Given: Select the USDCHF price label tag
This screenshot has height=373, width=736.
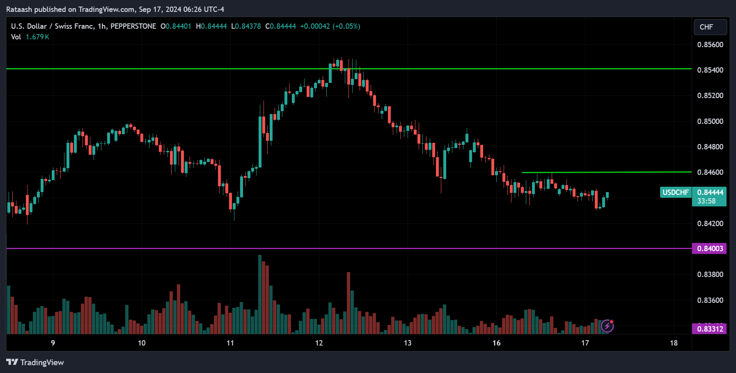Looking at the screenshot, I should [676, 192].
